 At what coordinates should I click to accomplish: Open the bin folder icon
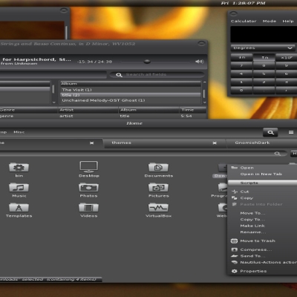tap(19, 168)
